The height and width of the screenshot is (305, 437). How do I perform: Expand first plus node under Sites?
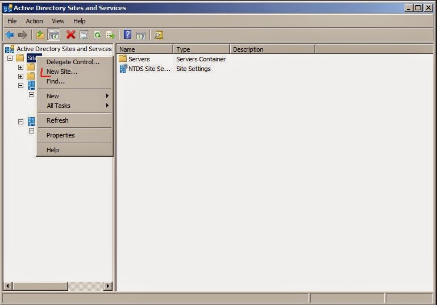click(20, 67)
